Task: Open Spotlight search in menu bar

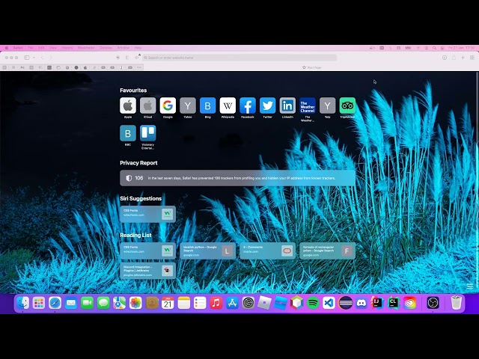Action: coord(434,48)
